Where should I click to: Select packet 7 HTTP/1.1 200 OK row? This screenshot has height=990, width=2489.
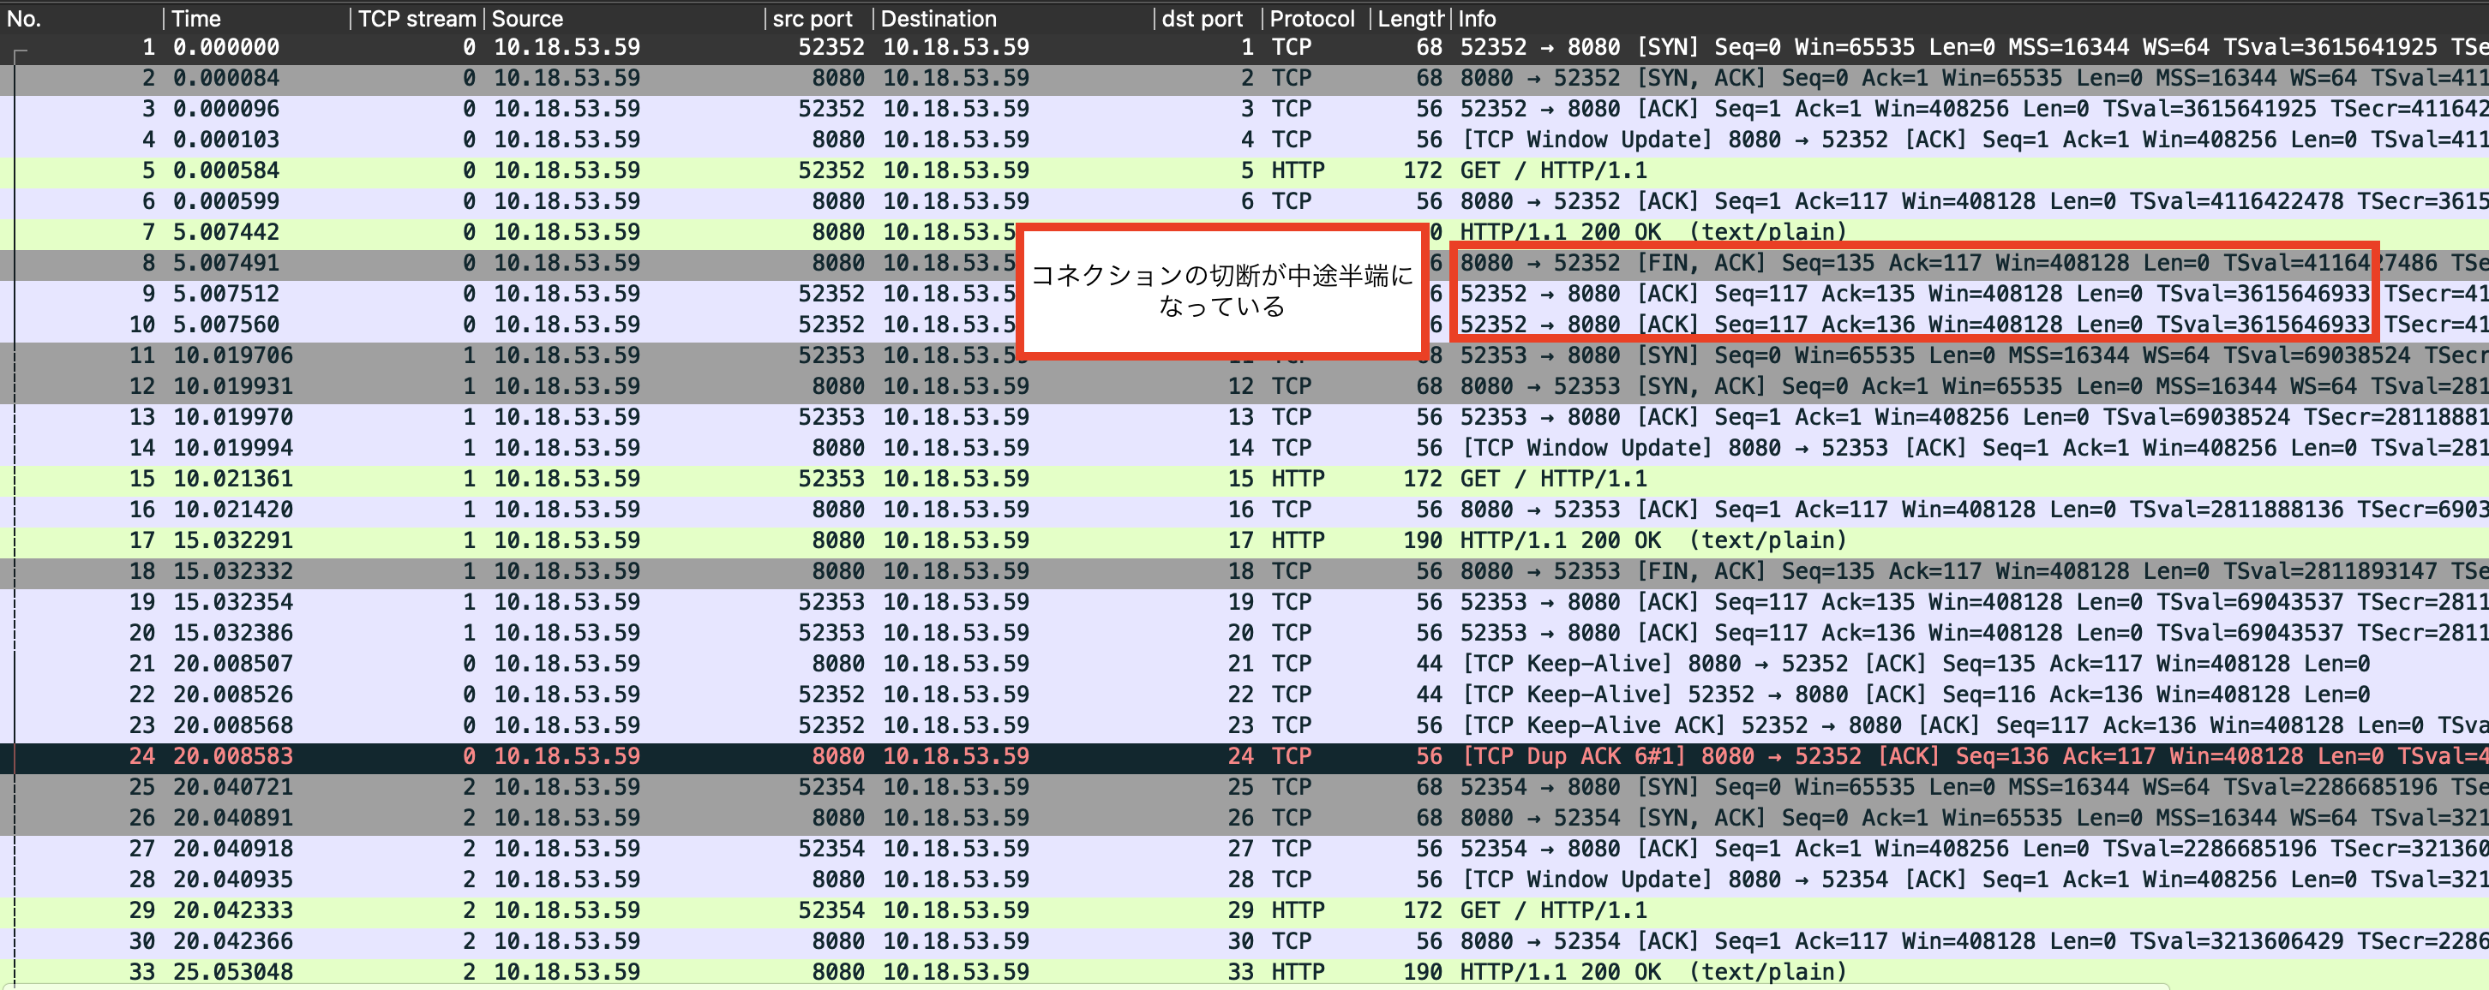pyautogui.click(x=1244, y=232)
